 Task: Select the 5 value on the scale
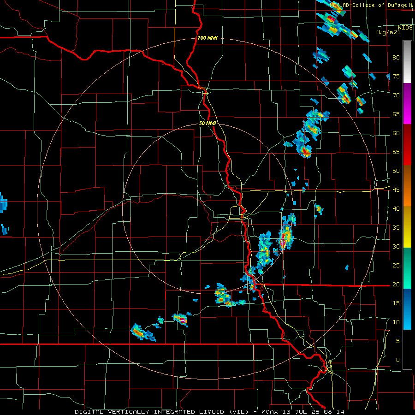(397, 341)
